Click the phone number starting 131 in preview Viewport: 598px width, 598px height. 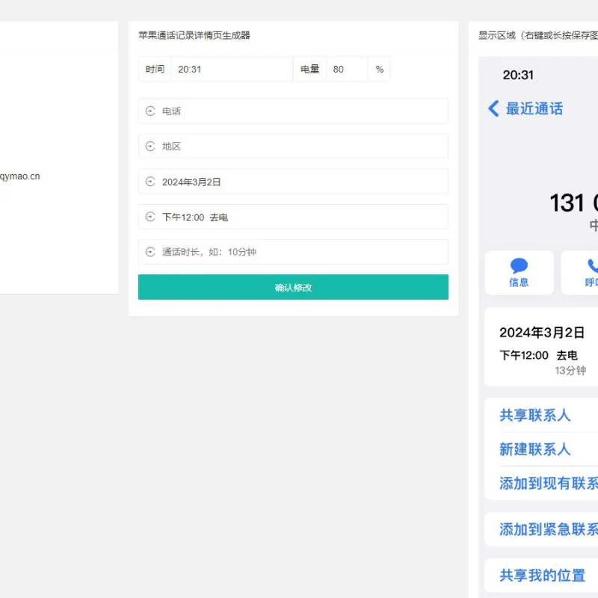point(573,203)
